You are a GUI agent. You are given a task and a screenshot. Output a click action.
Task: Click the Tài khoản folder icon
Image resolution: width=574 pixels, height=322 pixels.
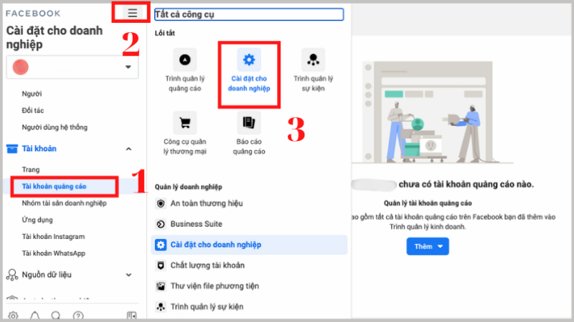coord(12,149)
